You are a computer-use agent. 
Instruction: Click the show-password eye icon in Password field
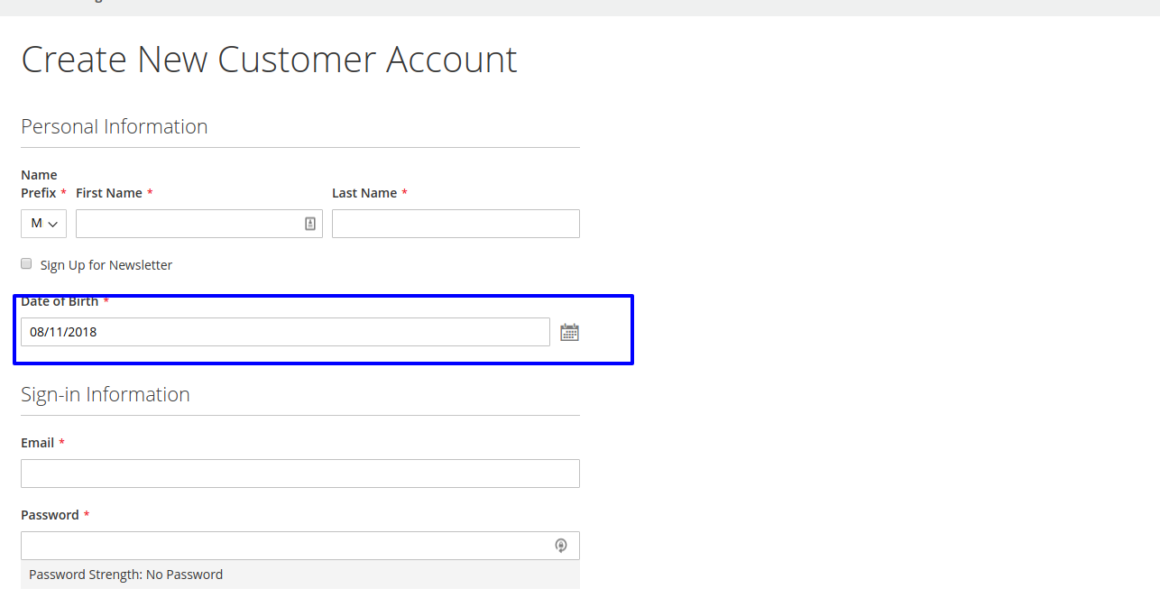click(561, 545)
